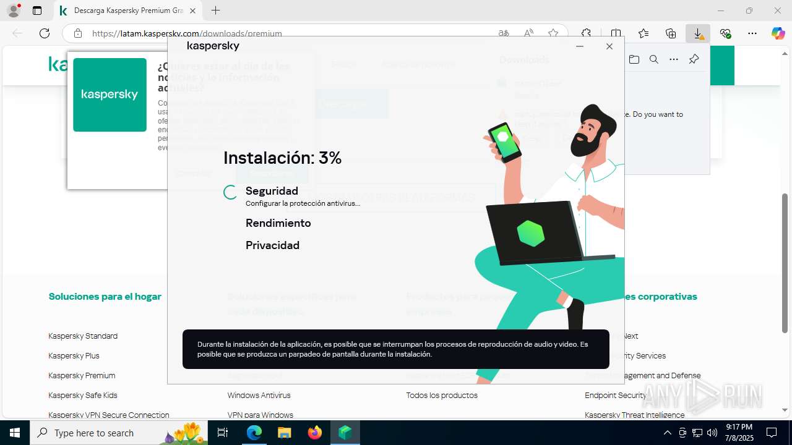The image size is (792, 445).
Task: Open VPN para Windows link
Action: [x=260, y=415]
